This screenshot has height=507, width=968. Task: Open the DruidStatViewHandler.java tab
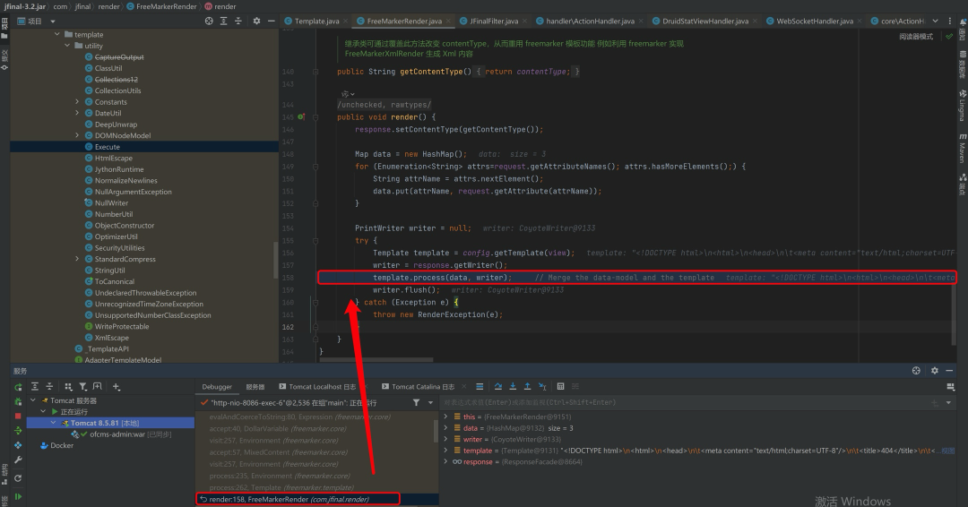click(x=705, y=21)
